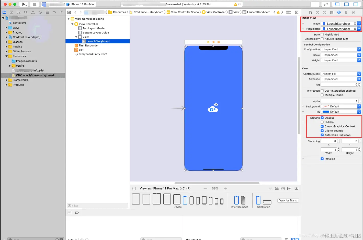The width and height of the screenshot is (363, 240).
Task: Show the Size inspector ruler icon
Action: (x=346, y=13)
